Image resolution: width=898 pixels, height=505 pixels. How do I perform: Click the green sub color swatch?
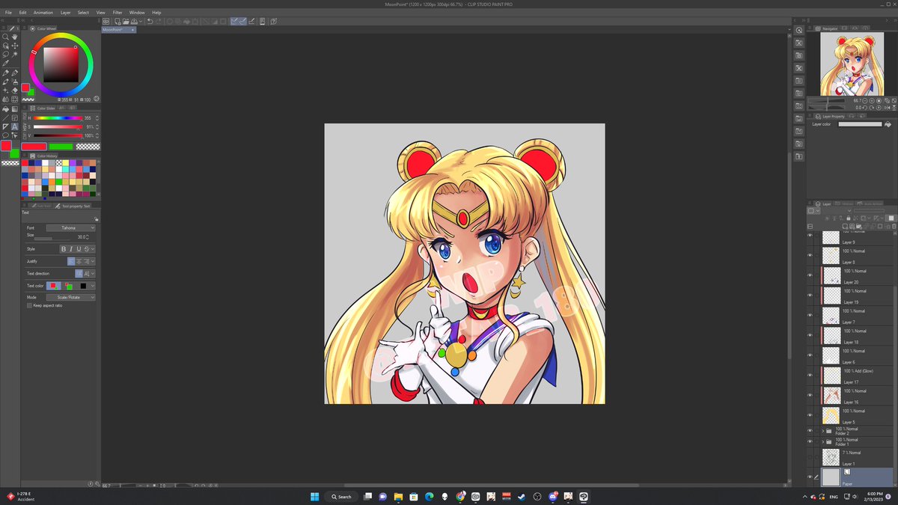click(x=14, y=153)
